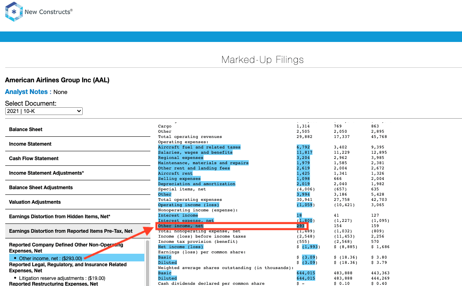Open the Income Statement Adjustments section
The width and height of the screenshot is (462, 286).
click(x=78, y=173)
